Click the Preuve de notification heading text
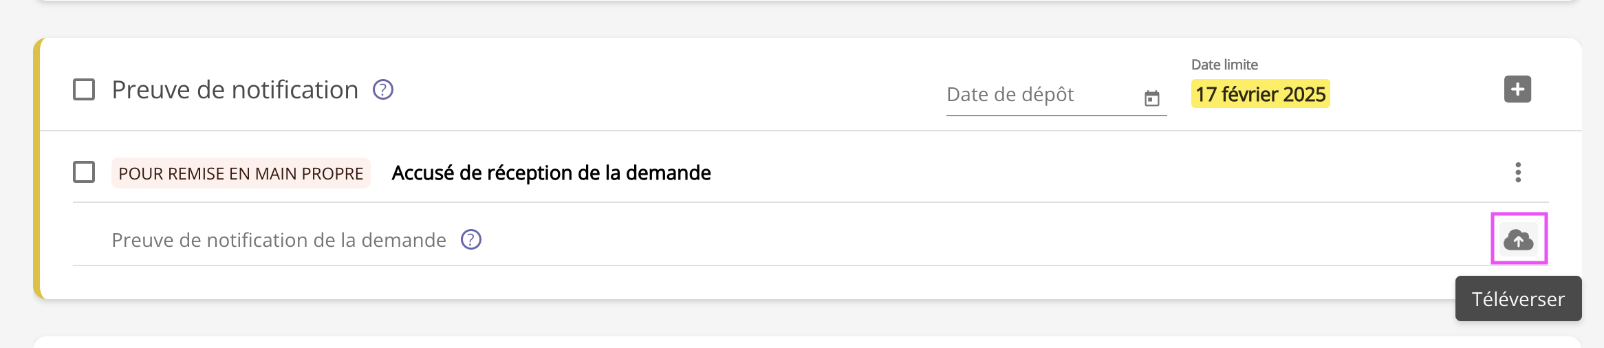The height and width of the screenshot is (348, 1604). (235, 90)
